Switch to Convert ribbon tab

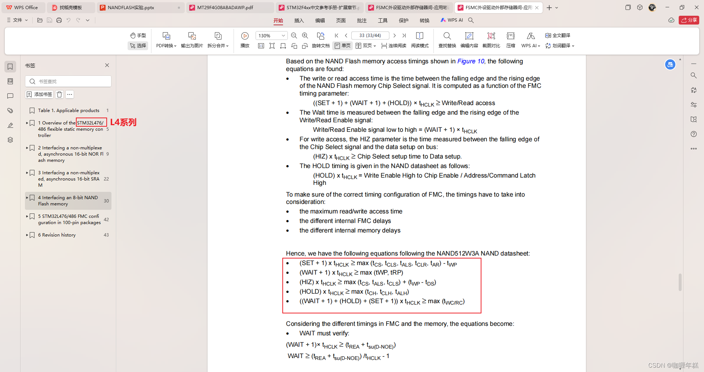[x=425, y=21]
